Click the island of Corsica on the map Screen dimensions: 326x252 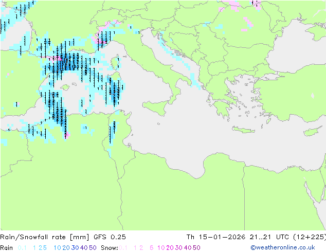(x=116, y=63)
